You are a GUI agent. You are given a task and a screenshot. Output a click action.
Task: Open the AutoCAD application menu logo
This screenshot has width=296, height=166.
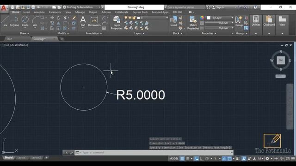coord(4,8)
